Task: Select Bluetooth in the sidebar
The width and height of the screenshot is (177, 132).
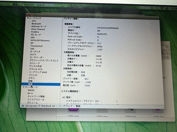Action: point(36,24)
